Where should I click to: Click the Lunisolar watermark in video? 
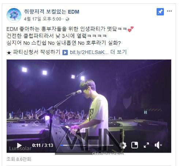[x=20, y=148]
